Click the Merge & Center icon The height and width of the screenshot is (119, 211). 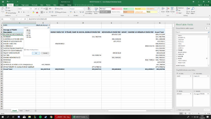(x=56, y=12)
